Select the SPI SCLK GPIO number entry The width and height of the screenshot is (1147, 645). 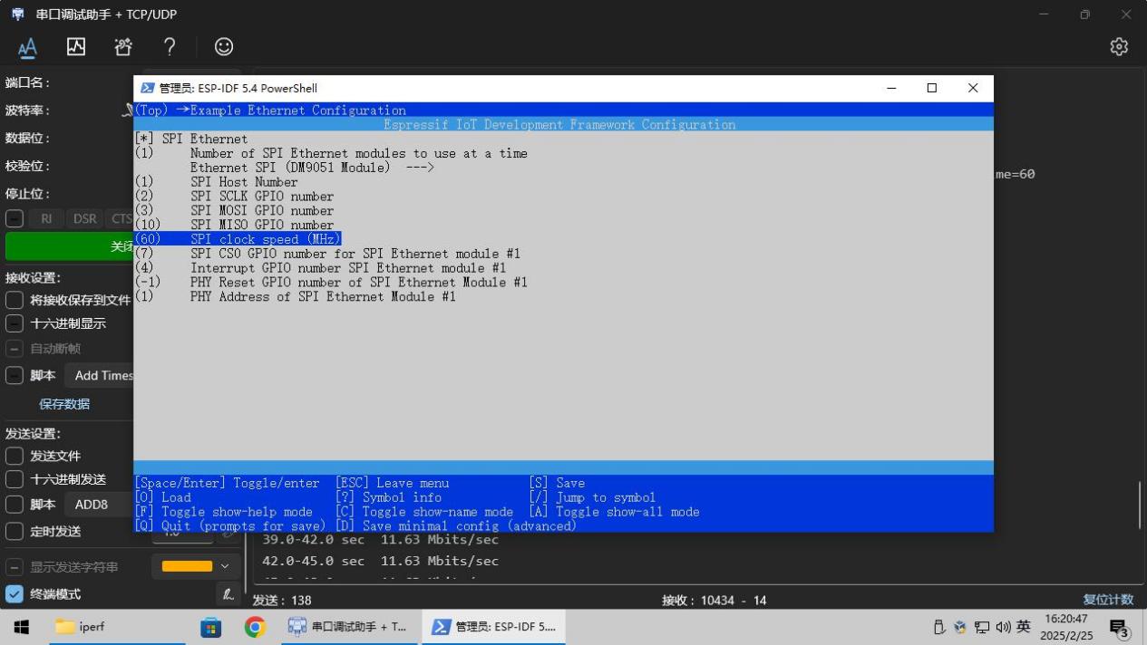[x=234, y=197]
